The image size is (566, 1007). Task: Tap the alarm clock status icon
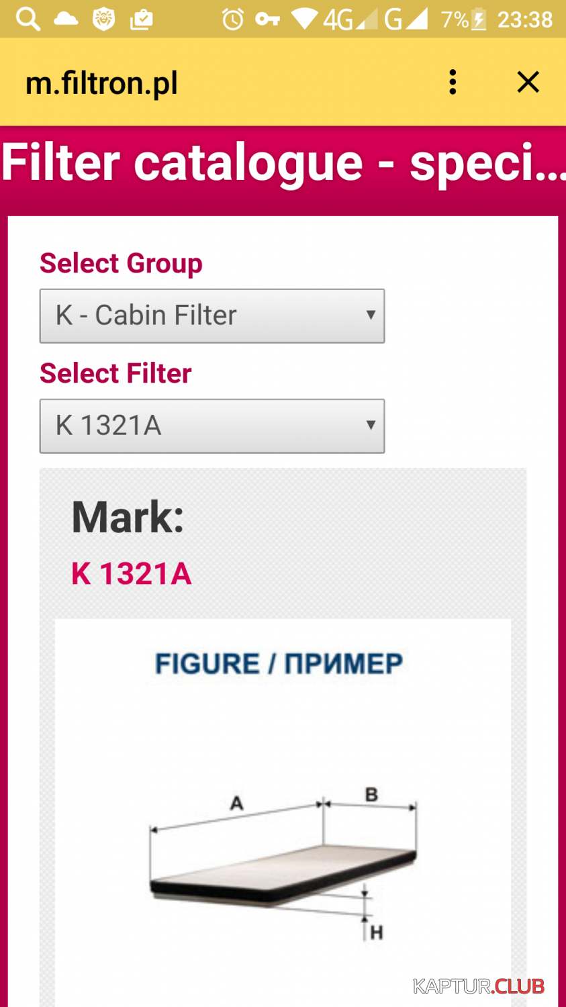pos(233,19)
